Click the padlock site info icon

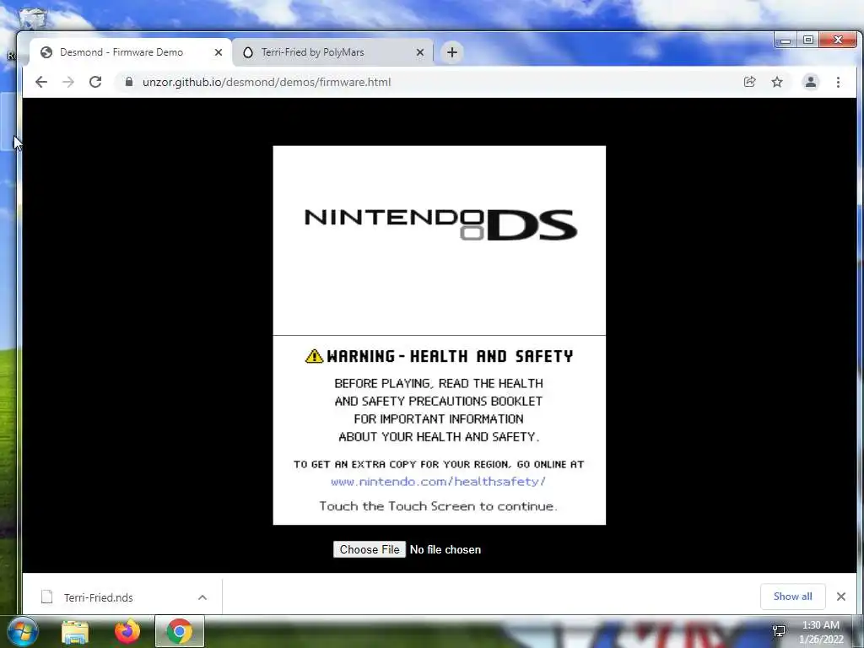coord(129,82)
